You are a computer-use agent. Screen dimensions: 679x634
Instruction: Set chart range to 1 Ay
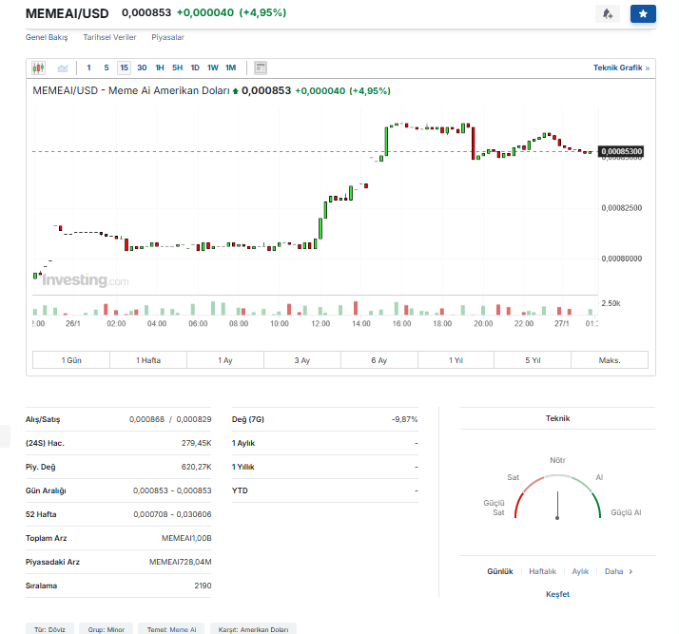coord(225,360)
